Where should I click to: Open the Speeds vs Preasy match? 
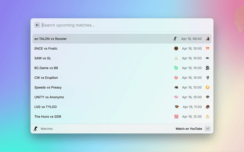(47, 87)
